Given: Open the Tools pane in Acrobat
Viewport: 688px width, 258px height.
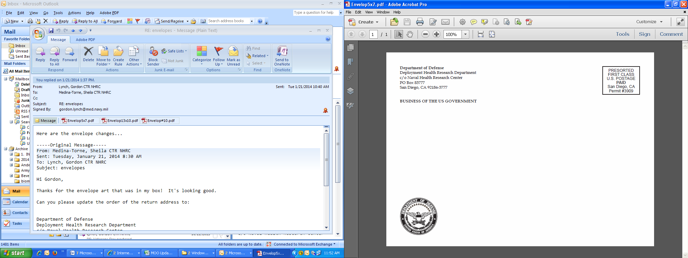Looking at the screenshot, I should tap(622, 34).
